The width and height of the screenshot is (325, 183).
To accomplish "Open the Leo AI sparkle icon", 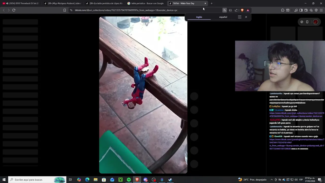I will pos(311,10).
